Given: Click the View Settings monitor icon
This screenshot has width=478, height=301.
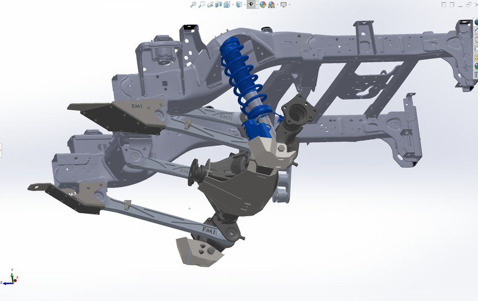Looking at the screenshot, I should pos(283,4).
